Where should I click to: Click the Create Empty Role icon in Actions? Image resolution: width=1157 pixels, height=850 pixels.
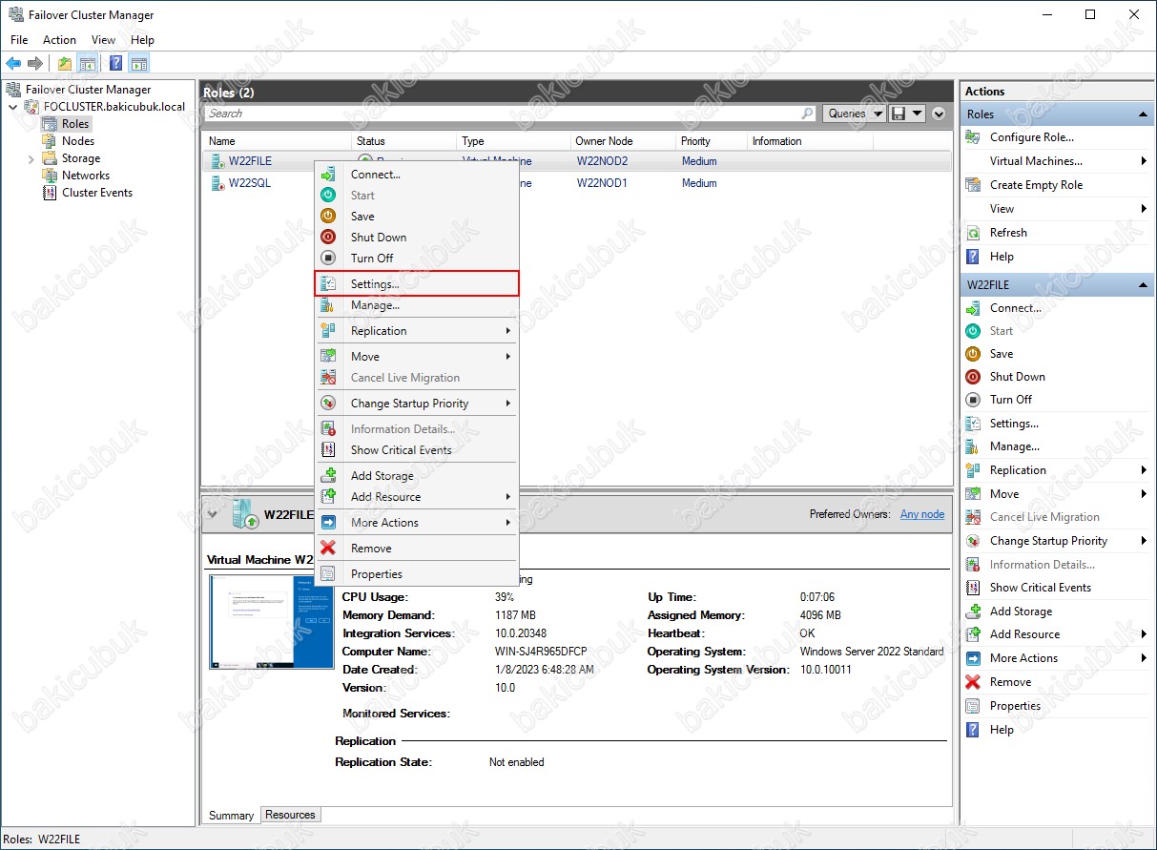973,185
